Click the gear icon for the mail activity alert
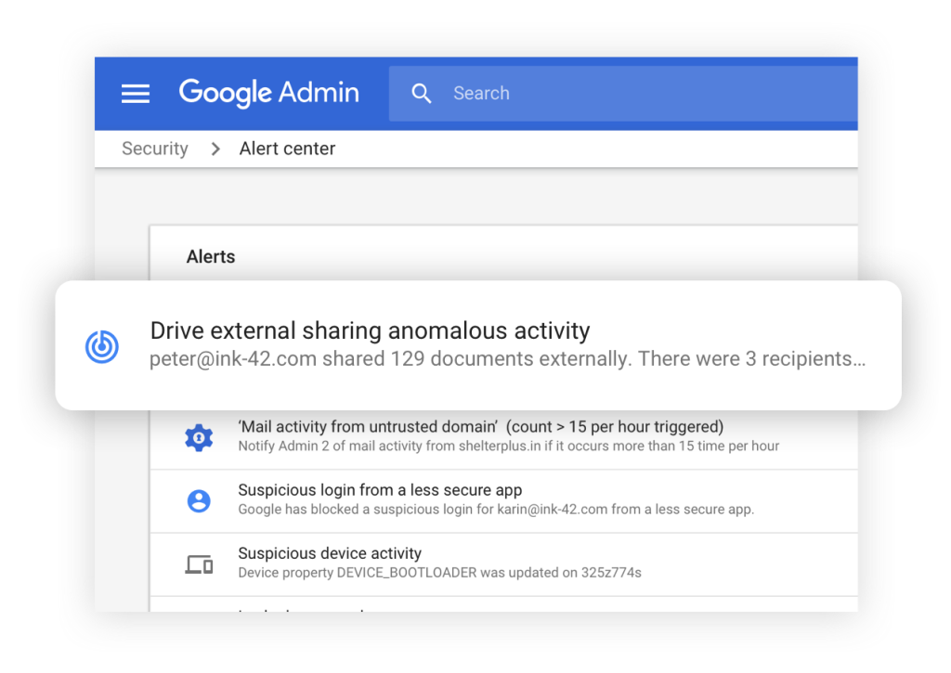 [198, 436]
